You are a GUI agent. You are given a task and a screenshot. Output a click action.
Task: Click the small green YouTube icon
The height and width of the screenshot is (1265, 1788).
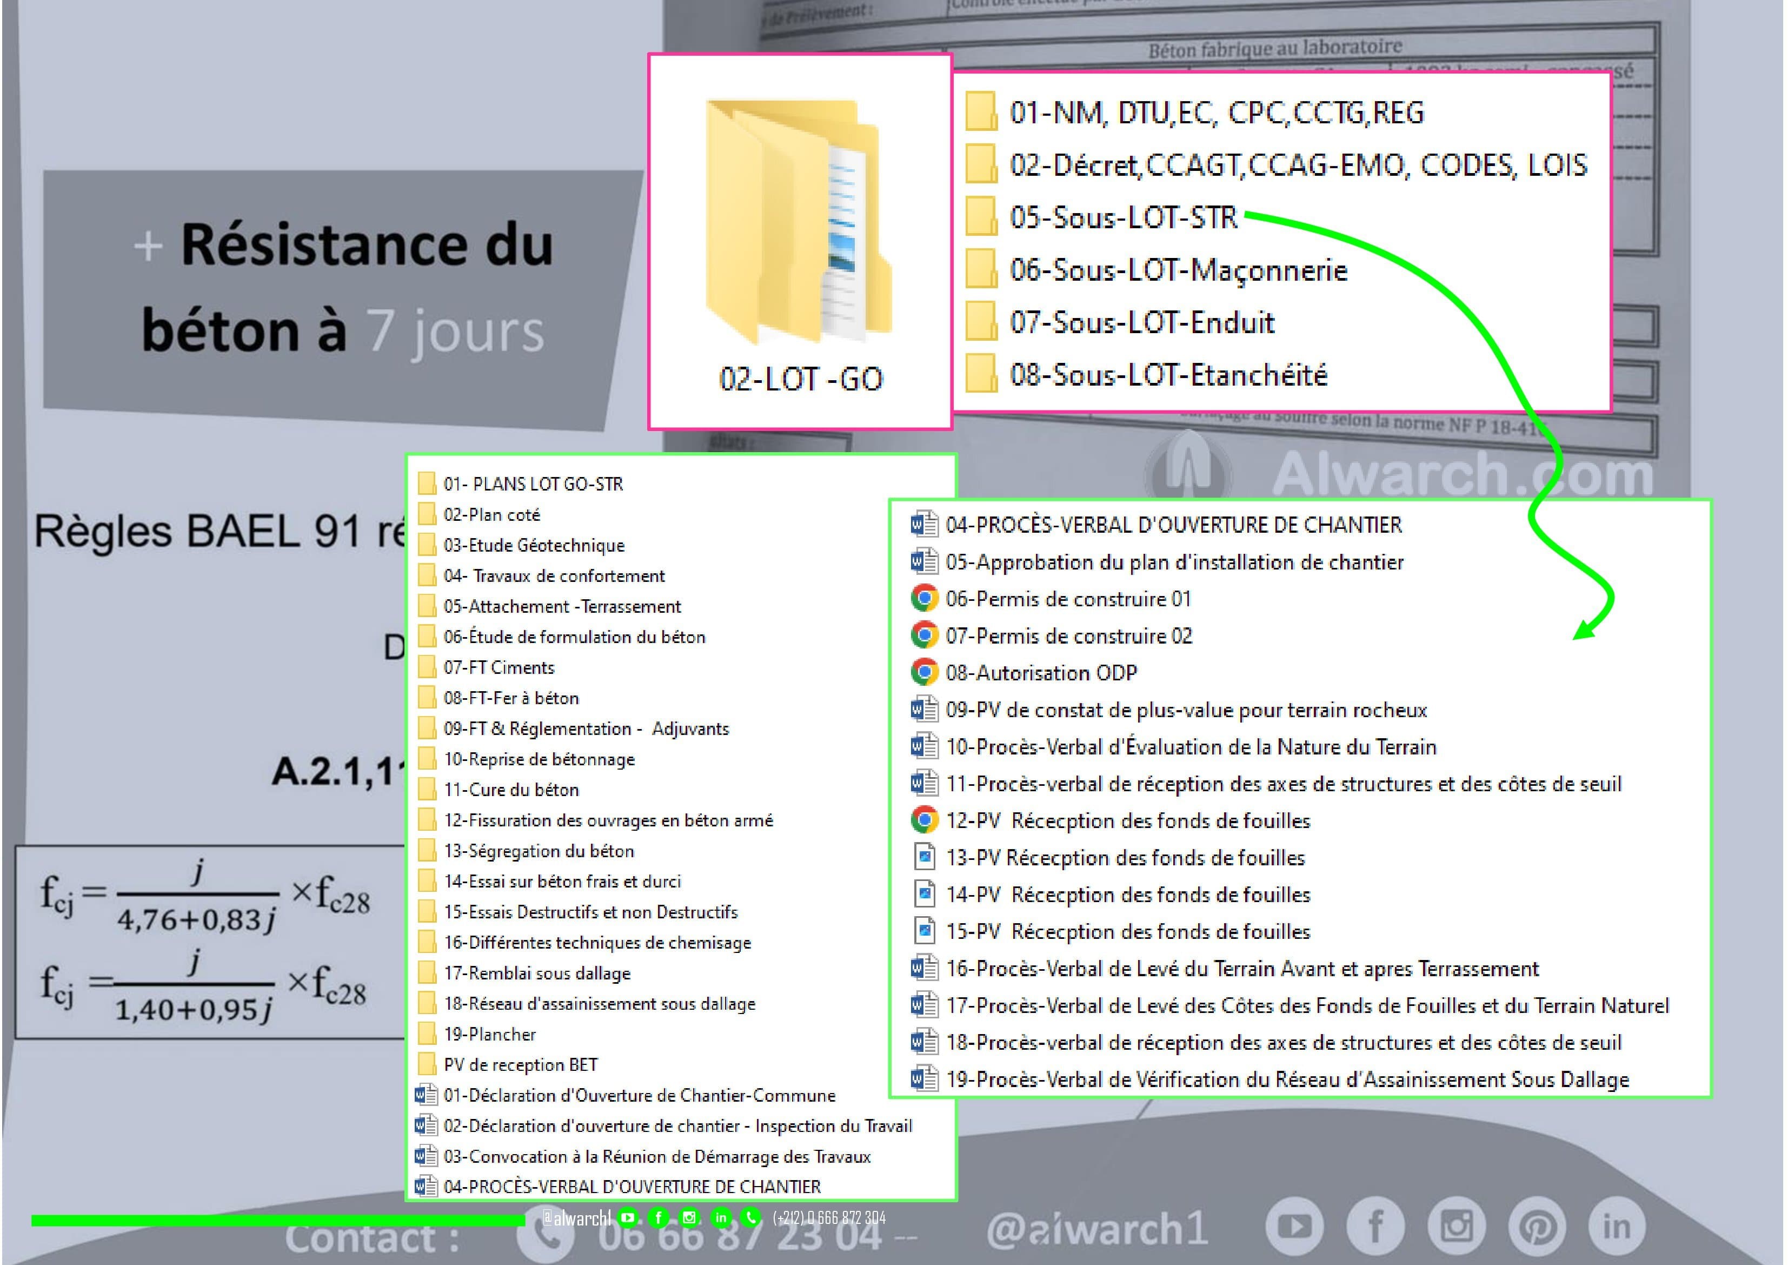pyautogui.click(x=628, y=1217)
